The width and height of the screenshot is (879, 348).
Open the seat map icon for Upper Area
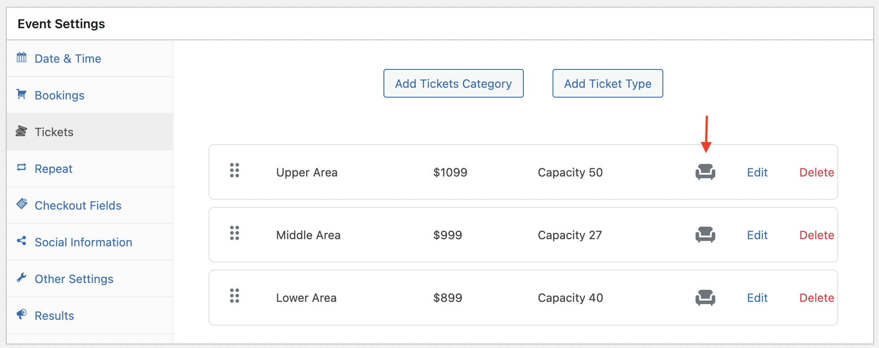coord(705,172)
